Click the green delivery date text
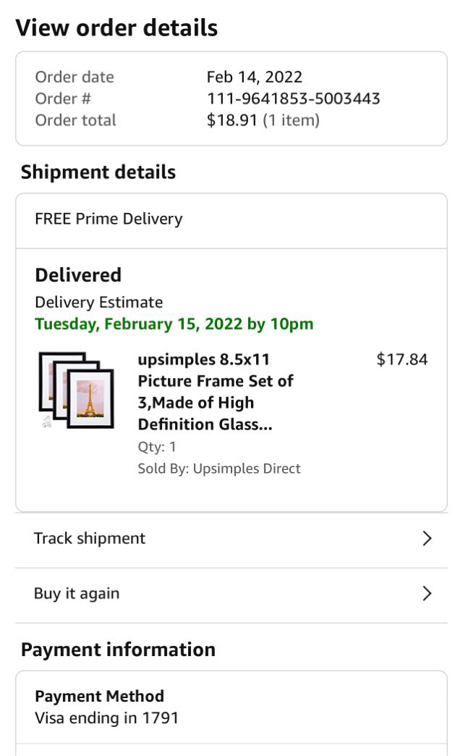Viewport: 463px width, 756px height. point(174,324)
